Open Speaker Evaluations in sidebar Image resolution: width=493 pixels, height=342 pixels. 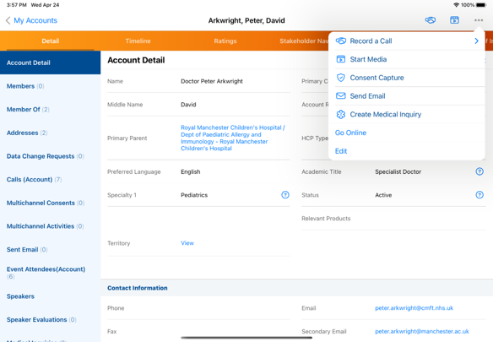coord(51,319)
